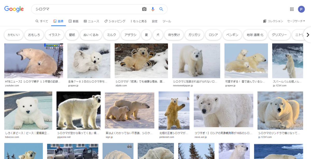
Task: Filter by アザラシ chip
Action: click(x=130, y=35)
